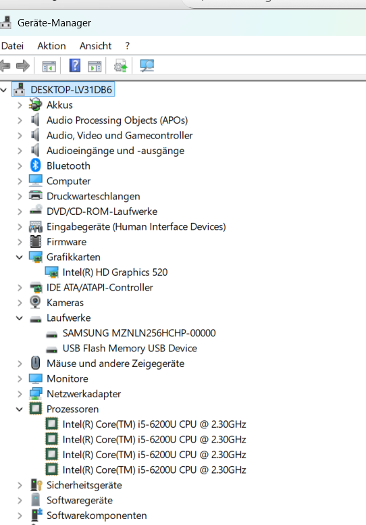Select USB Flash Memory USB Device

(x=130, y=348)
